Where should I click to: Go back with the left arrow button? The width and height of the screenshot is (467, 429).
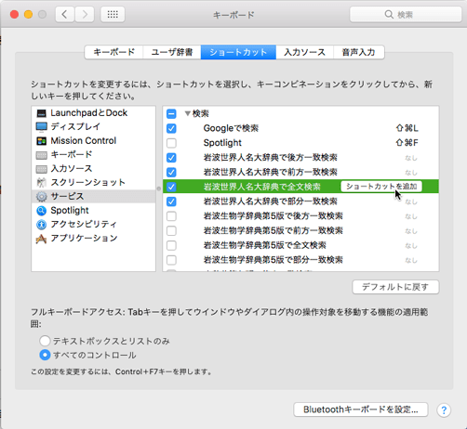tap(65, 15)
